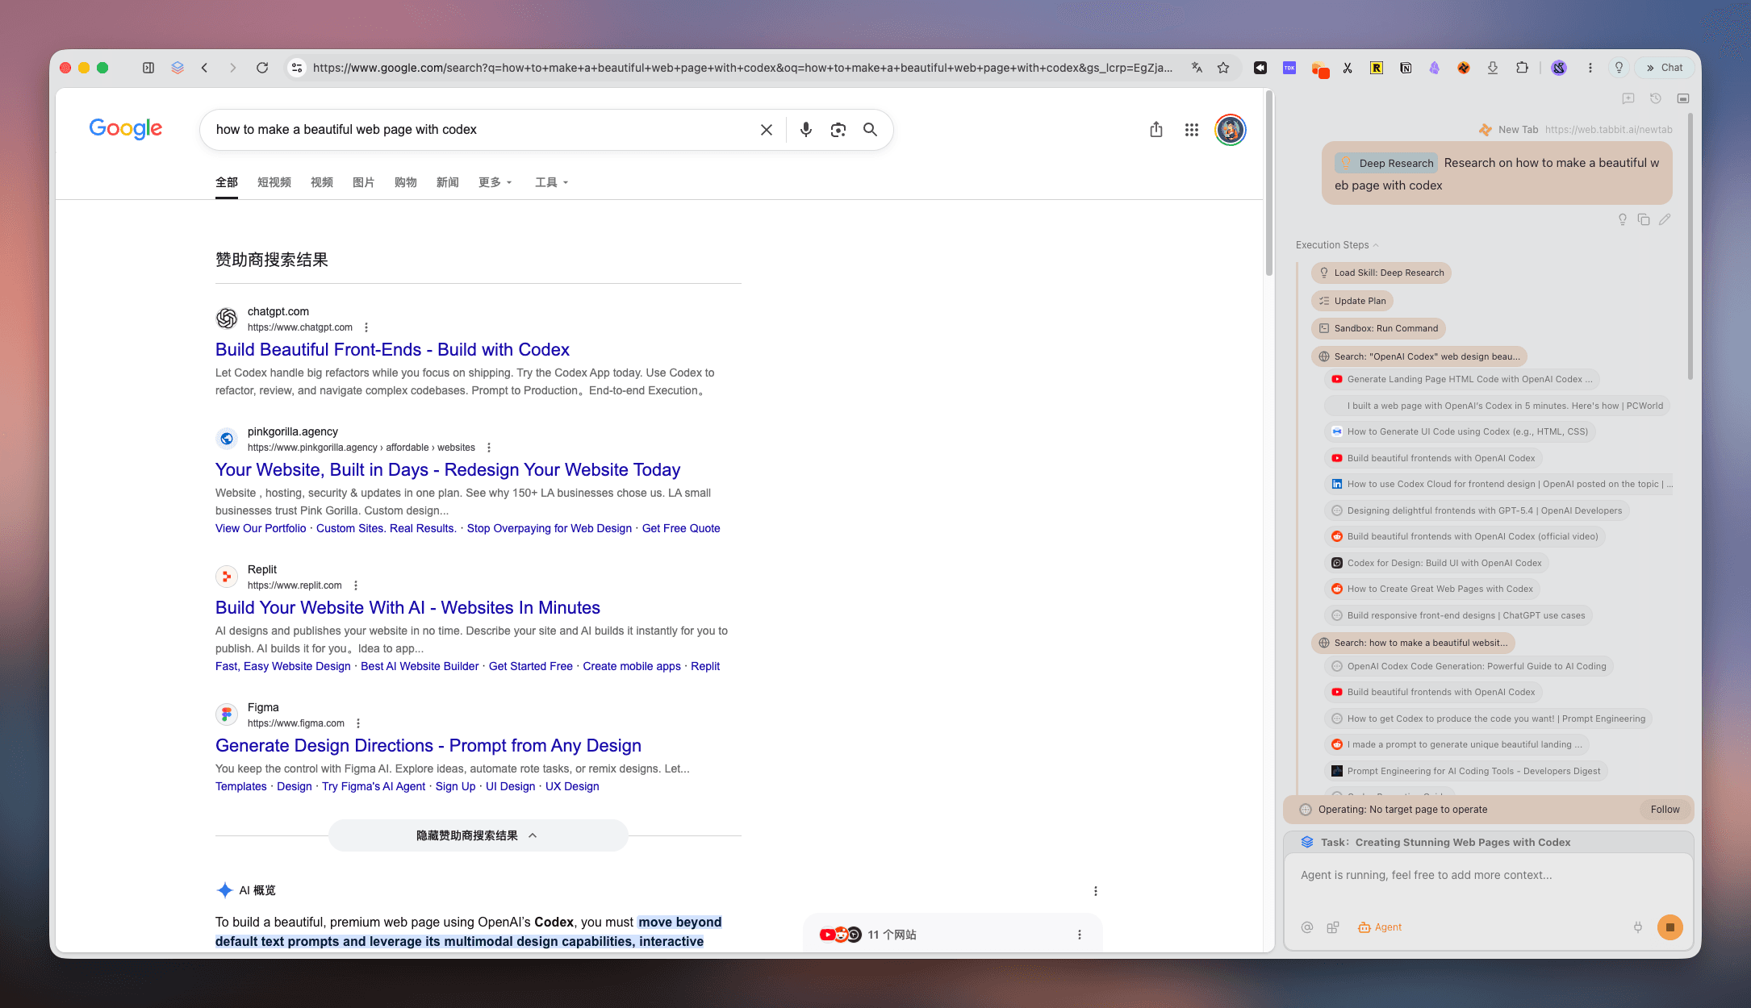
Task: Click the agent context text input
Action: (1488, 876)
